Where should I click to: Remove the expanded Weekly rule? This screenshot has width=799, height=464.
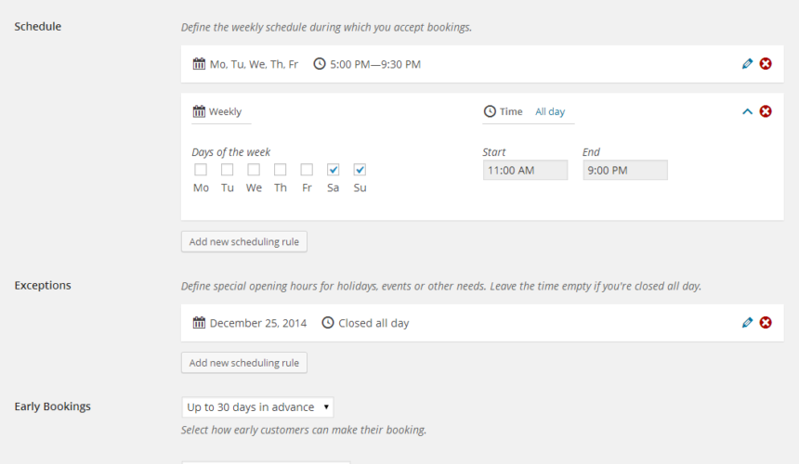pyautogui.click(x=766, y=111)
